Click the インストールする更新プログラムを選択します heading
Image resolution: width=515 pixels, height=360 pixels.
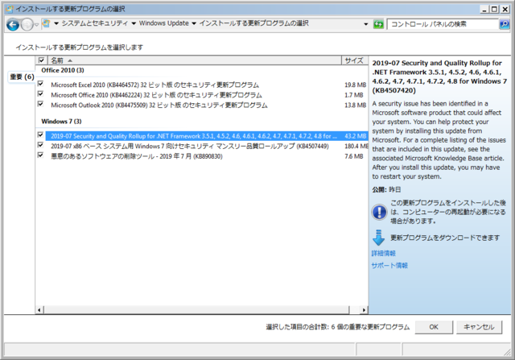[x=80, y=48]
